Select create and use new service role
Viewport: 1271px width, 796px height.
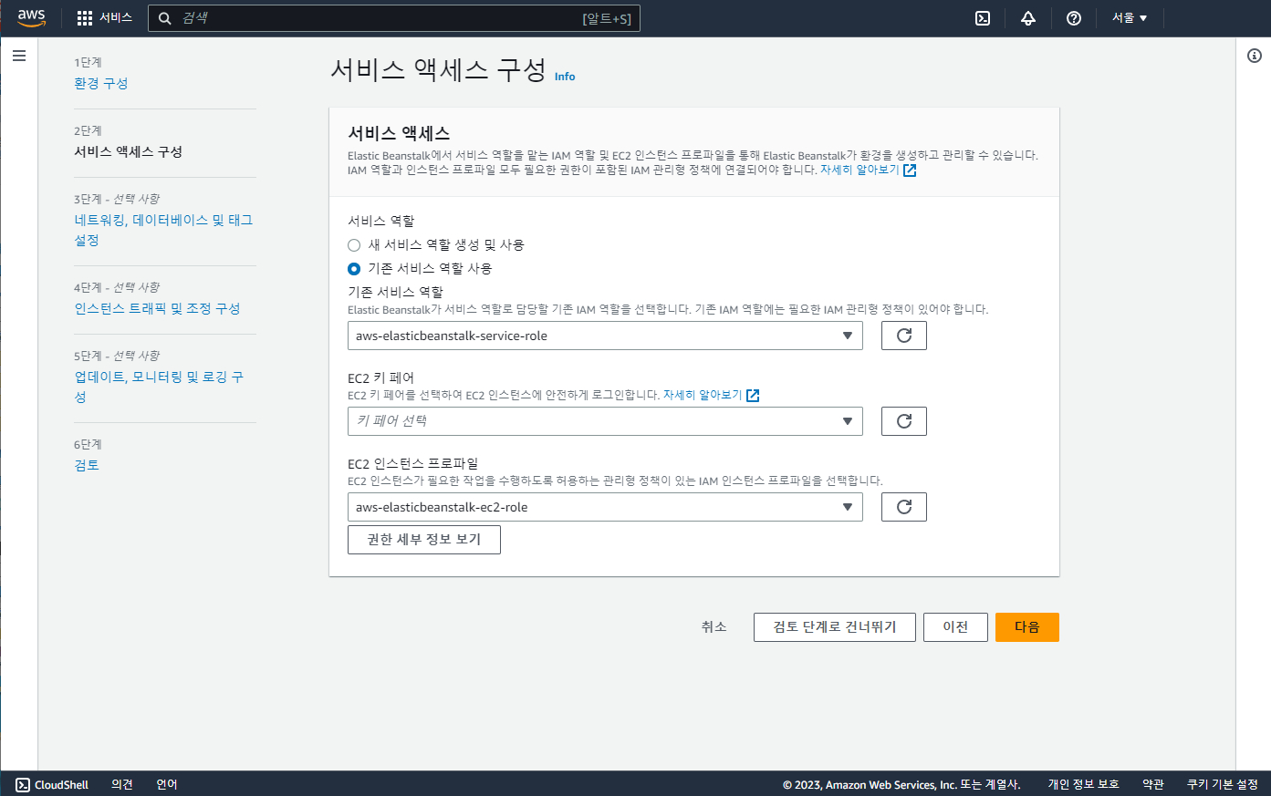point(354,245)
